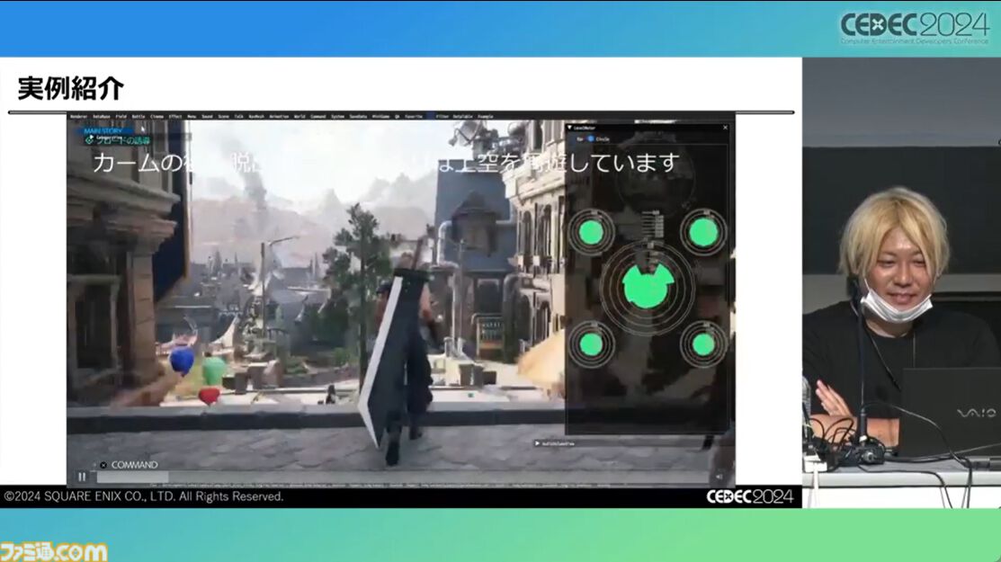Open the Animation debug menu

[x=279, y=117]
